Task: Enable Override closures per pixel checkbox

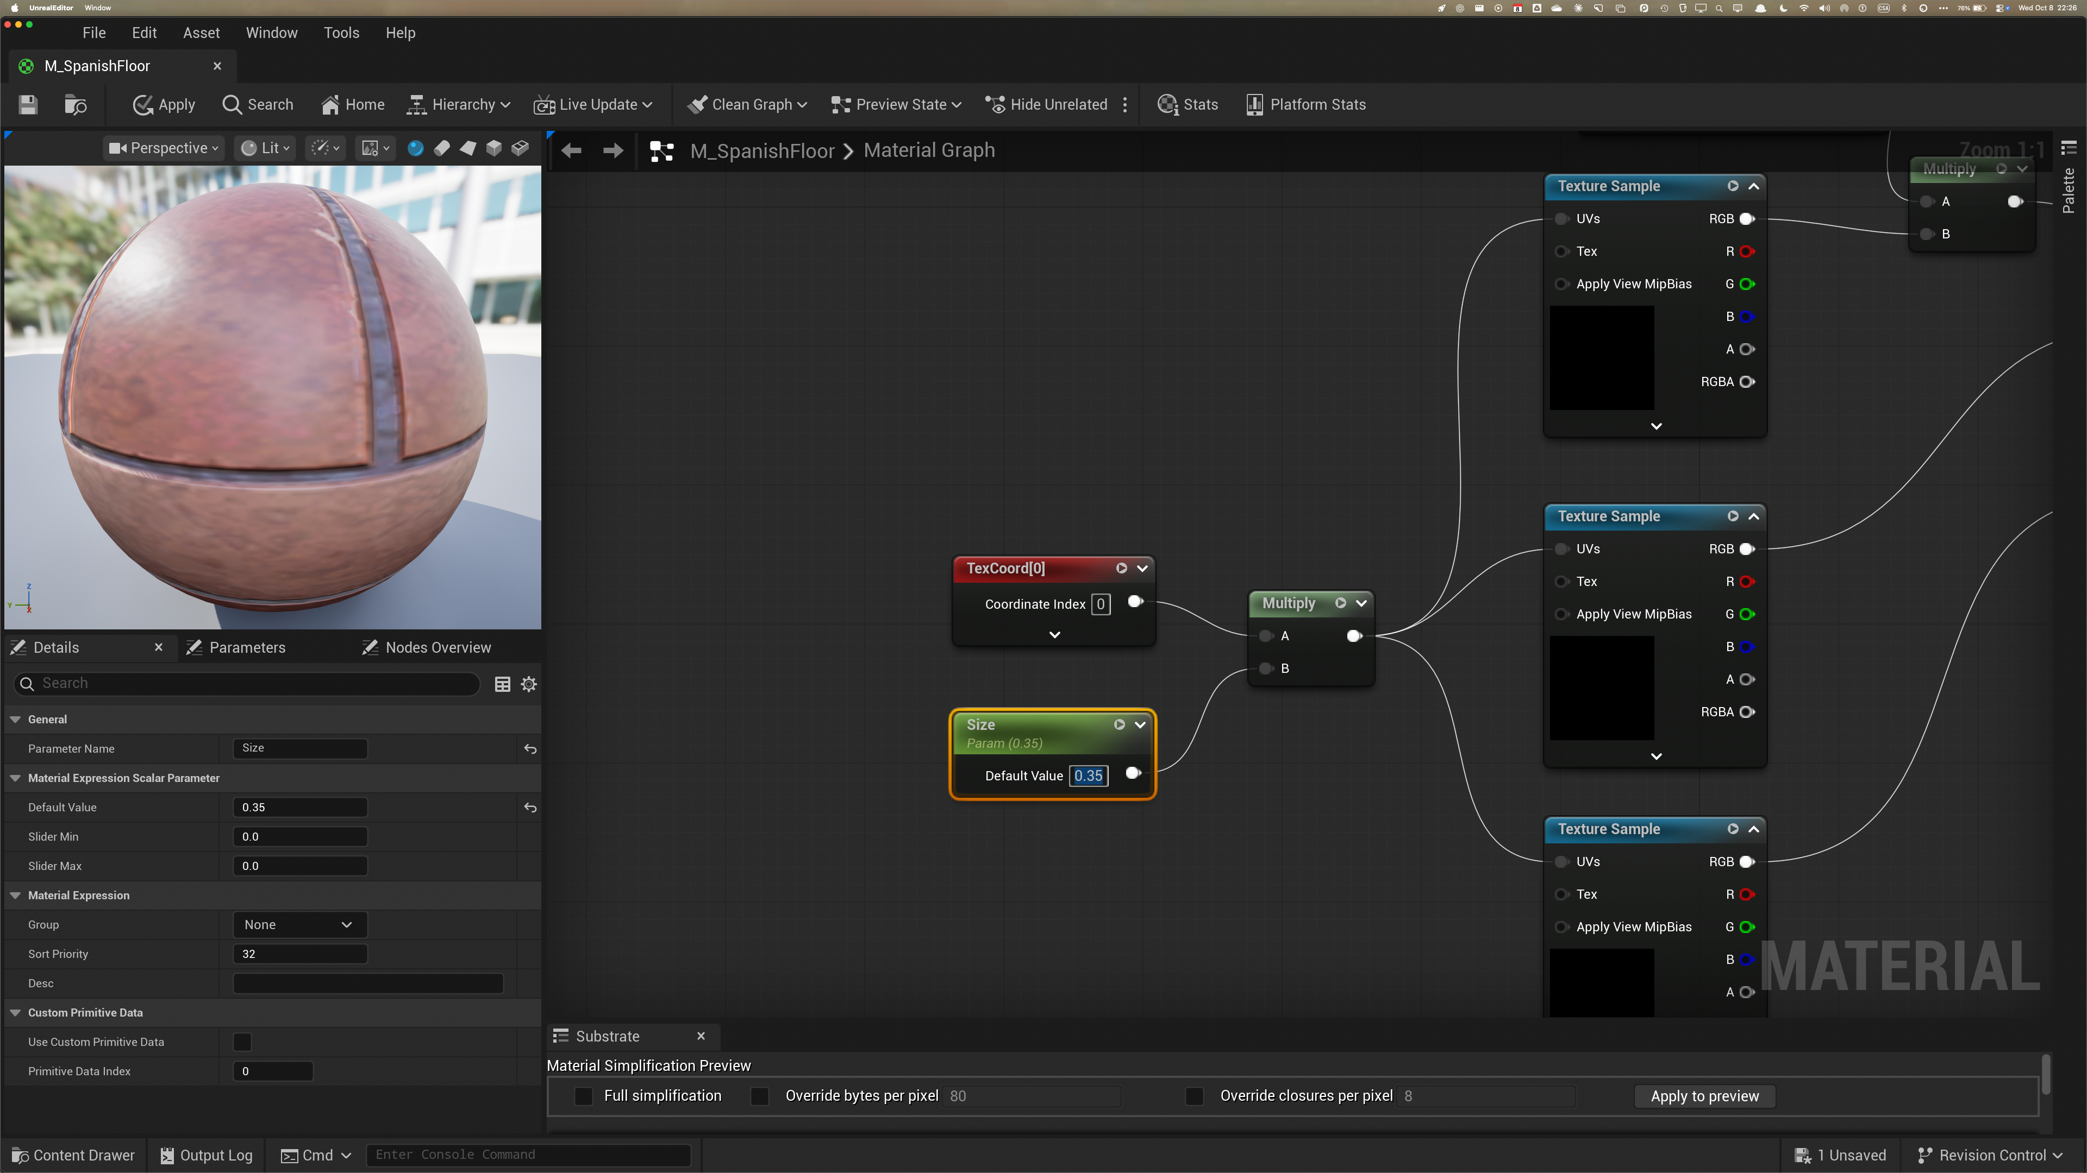Action: pos(1194,1096)
